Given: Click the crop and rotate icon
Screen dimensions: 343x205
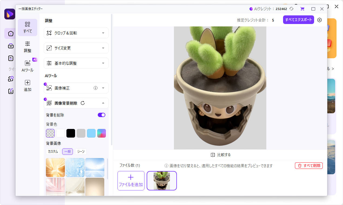Looking at the screenshot, I should pos(49,33).
